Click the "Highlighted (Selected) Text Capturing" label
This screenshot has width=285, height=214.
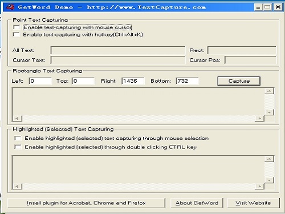pos(63,129)
